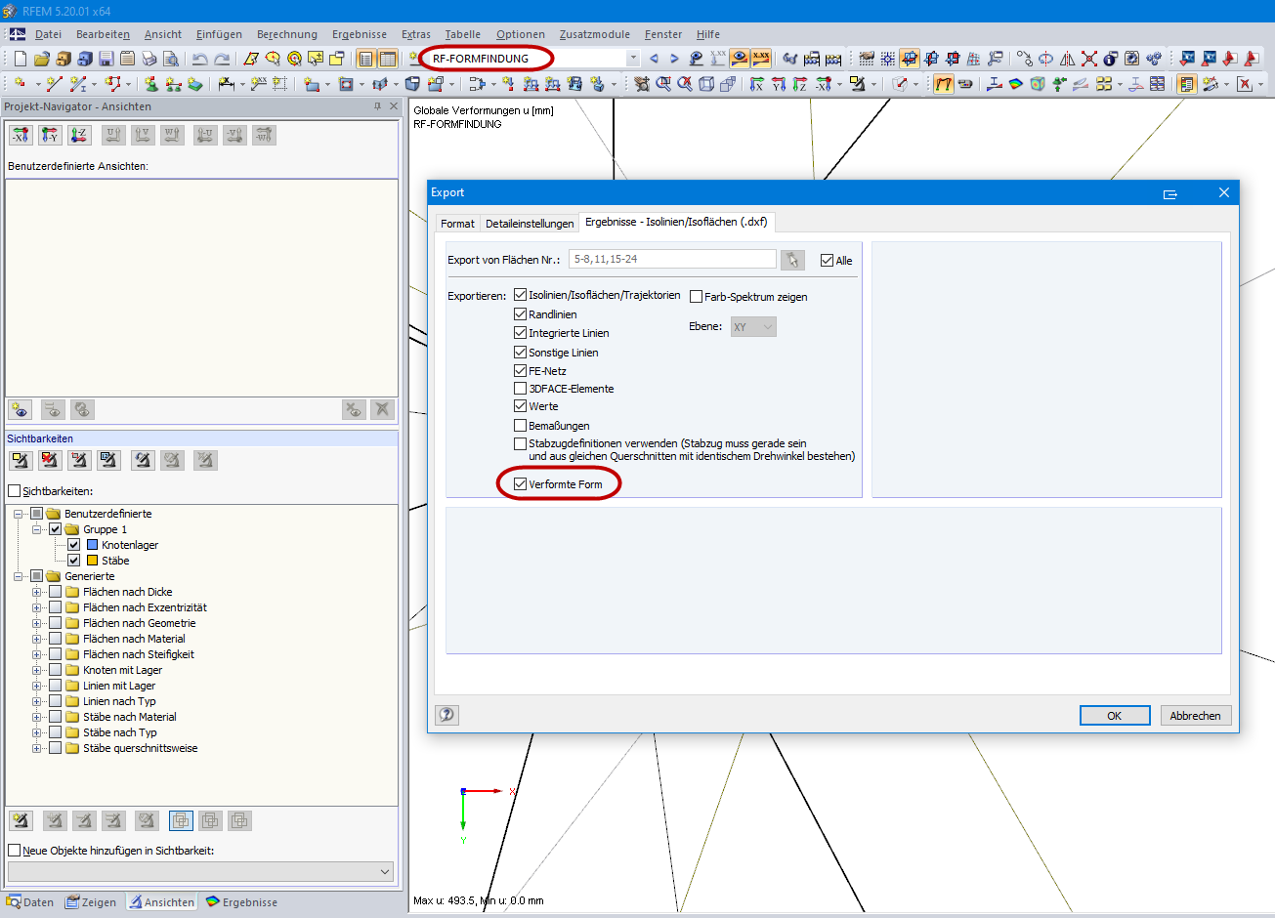This screenshot has height=918, width=1275.
Task: Click the toolbar view Y axis icon
Action: pyautogui.click(x=778, y=84)
